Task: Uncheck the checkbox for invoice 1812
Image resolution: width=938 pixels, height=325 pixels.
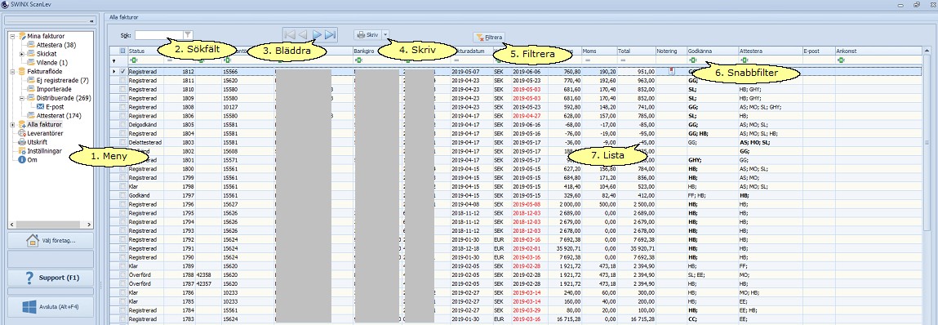Action: click(x=122, y=70)
